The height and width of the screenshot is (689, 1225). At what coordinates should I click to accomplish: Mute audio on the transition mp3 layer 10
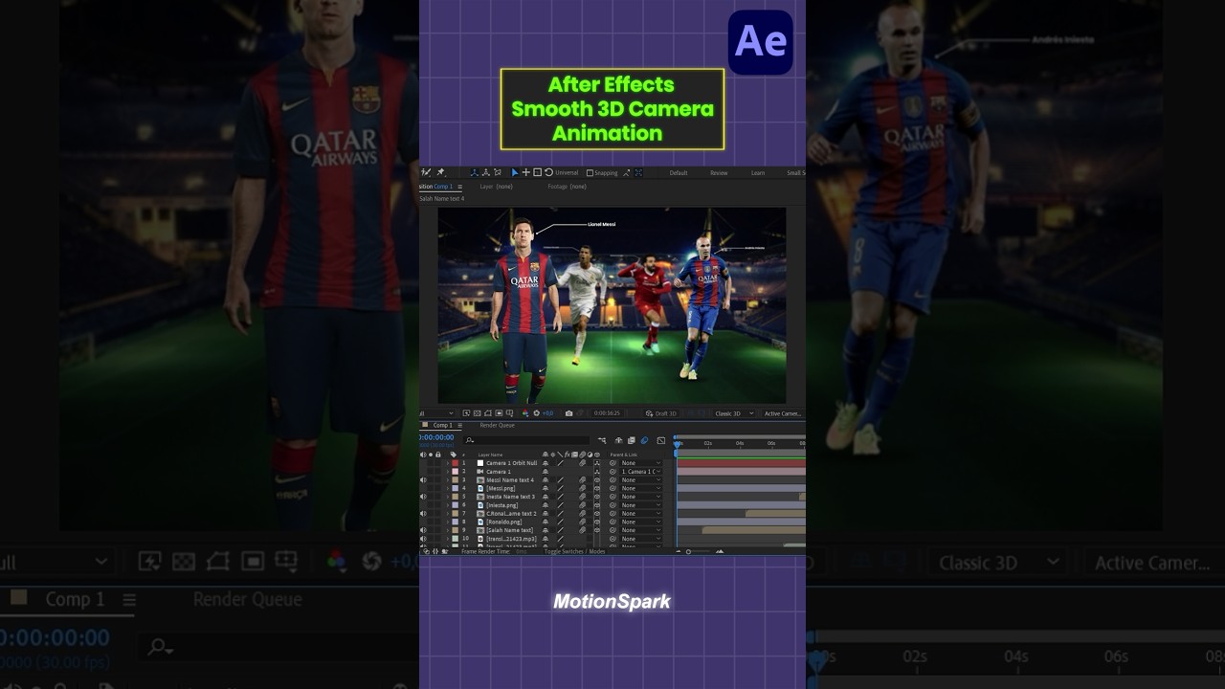point(423,539)
